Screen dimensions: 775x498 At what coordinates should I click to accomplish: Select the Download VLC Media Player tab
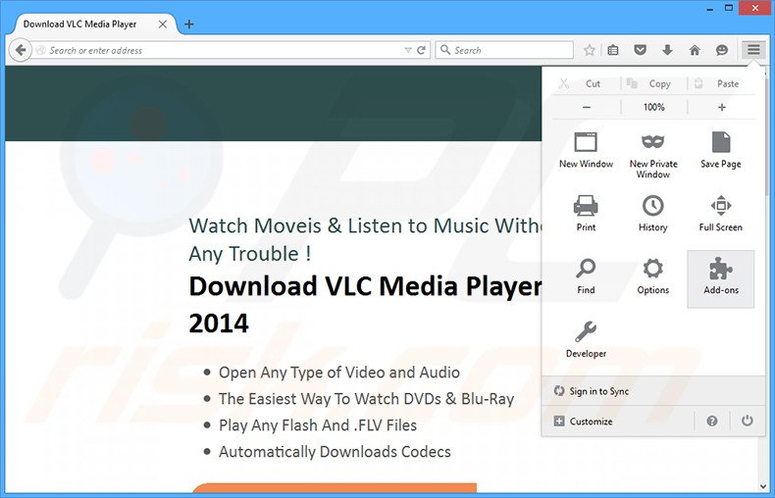point(94,25)
